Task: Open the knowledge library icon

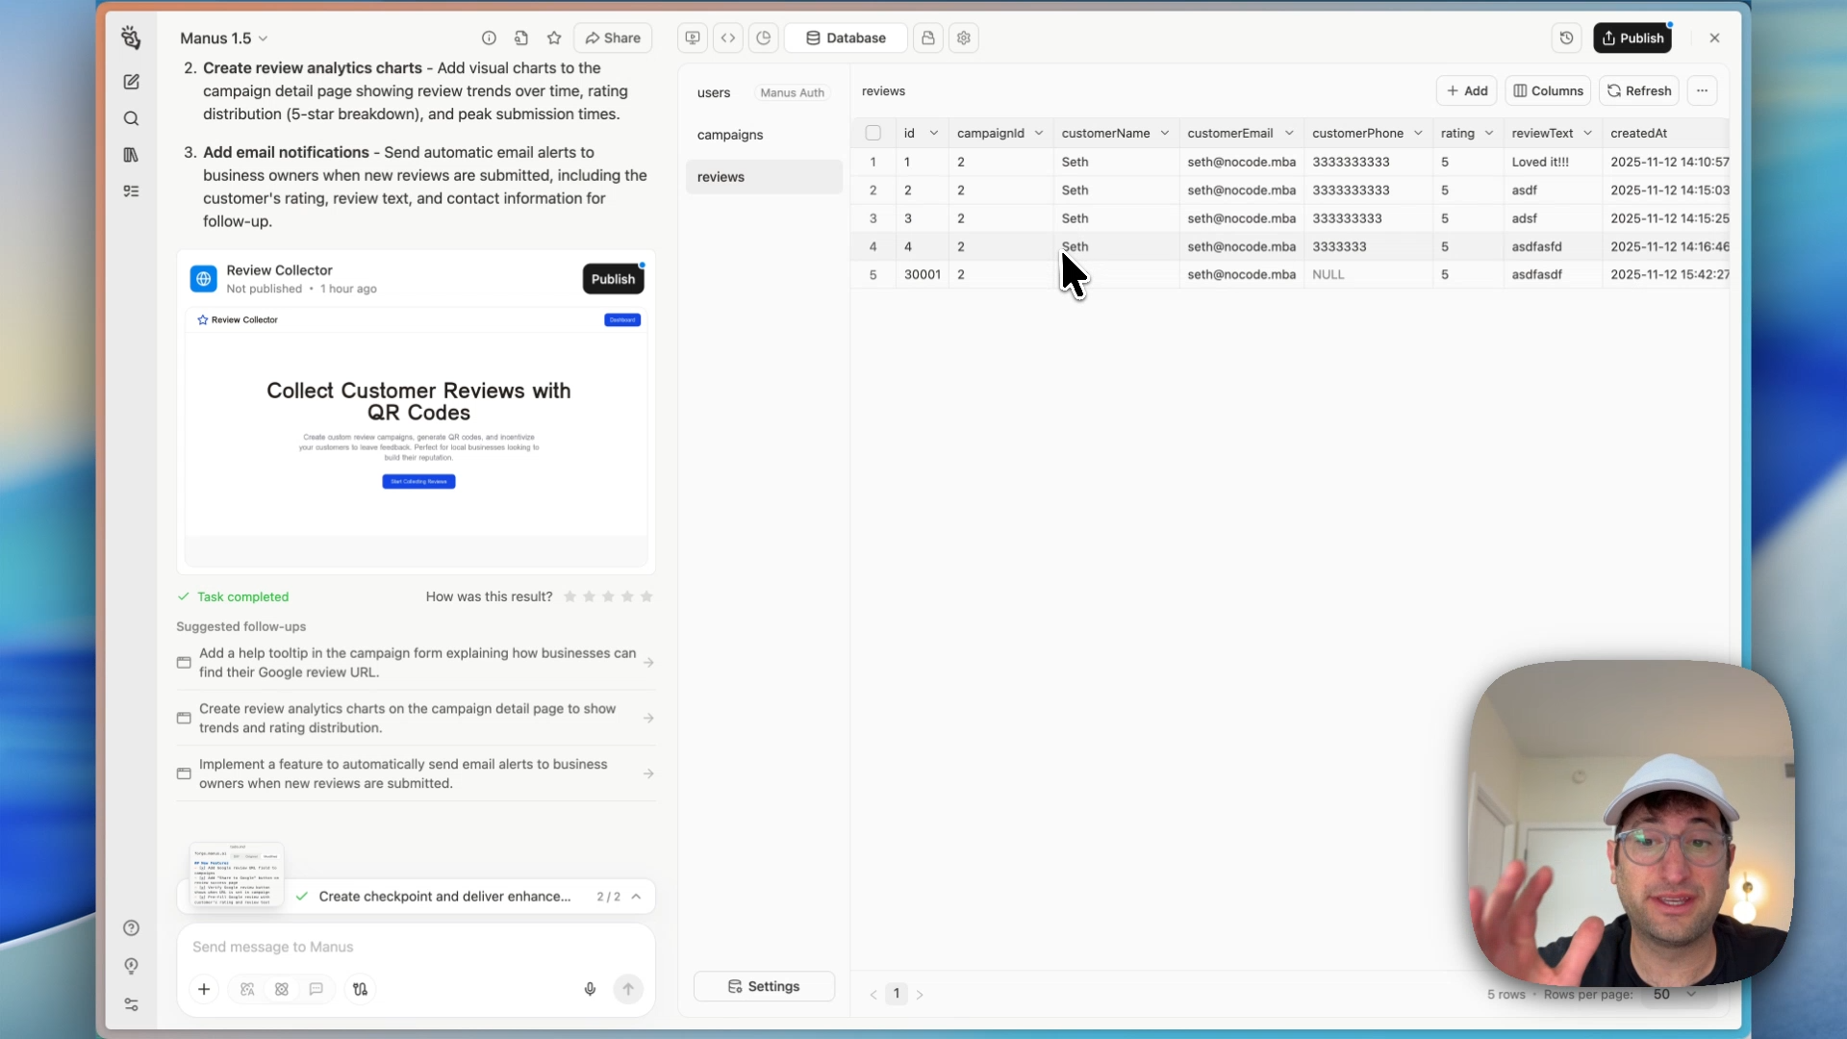Action: point(132,155)
